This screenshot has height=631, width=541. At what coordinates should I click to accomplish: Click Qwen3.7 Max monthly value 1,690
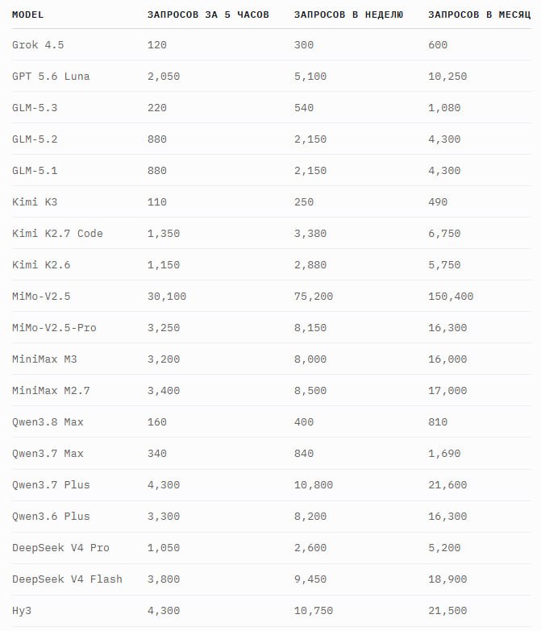(444, 453)
